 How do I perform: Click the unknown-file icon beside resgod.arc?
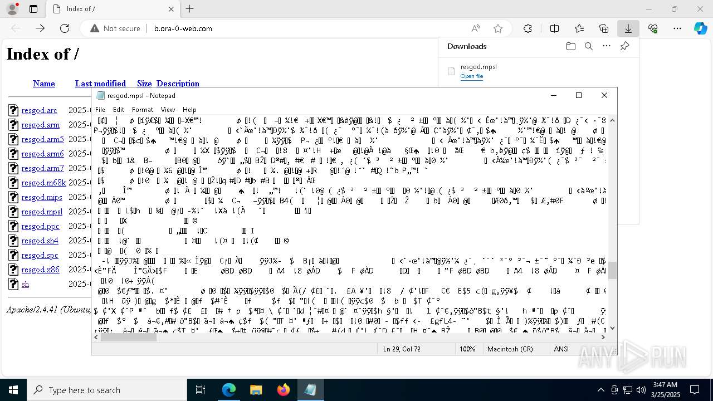[x=13, y=110]
